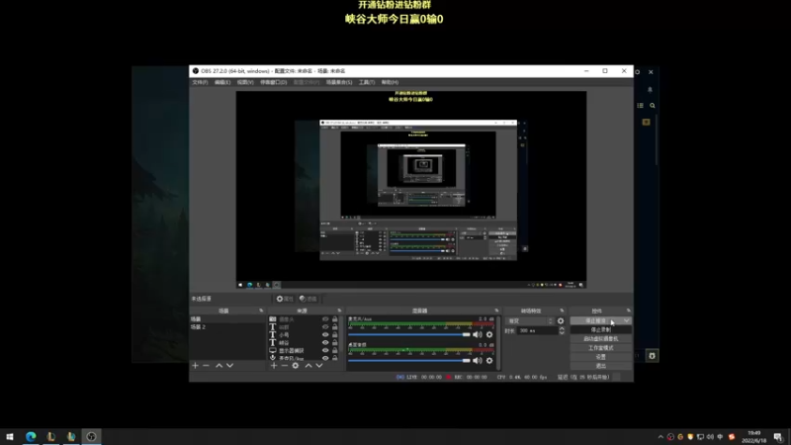Add a new source with the plus icon

coord(274,365)
